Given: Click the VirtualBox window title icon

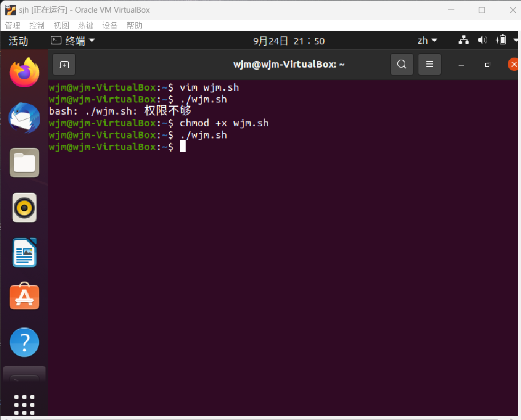Looking at the screenshot, I should tap(11, 10).
